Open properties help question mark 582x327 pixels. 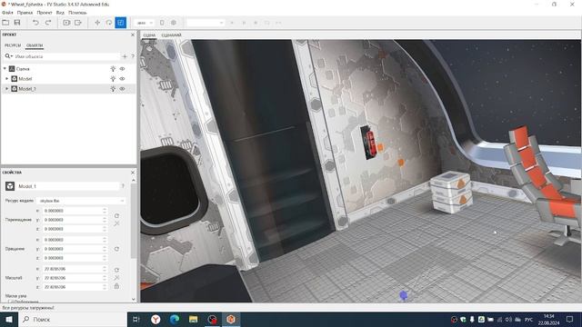[x=123, y=185]
